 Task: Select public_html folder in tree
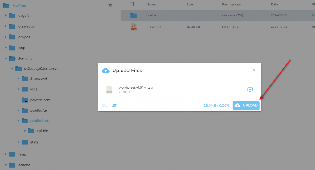coord(40,121)
